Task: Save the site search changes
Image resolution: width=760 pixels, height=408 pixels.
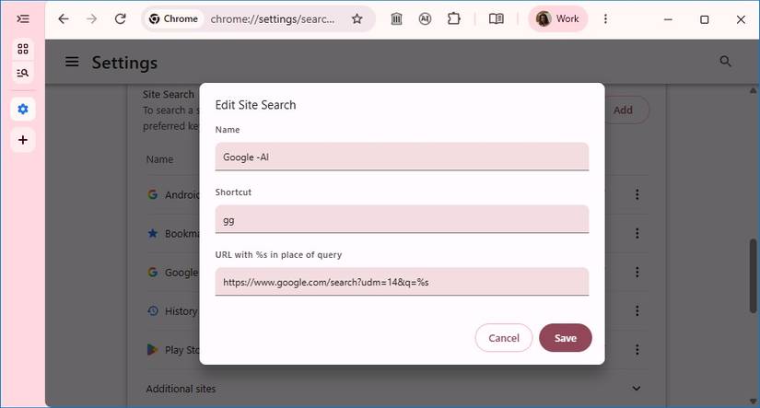Action: click(565, 338)
